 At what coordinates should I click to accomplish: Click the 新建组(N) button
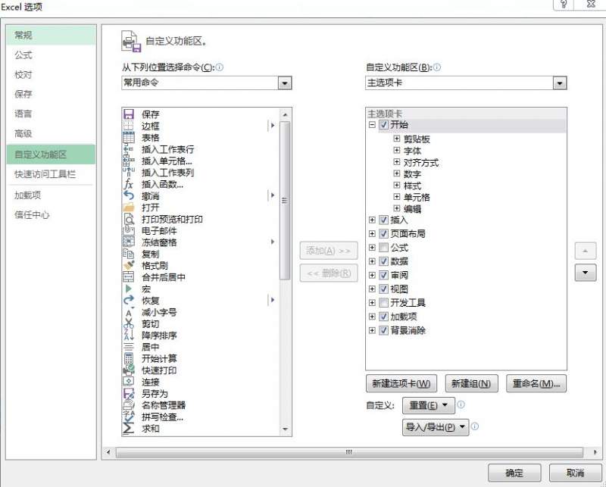471,383
